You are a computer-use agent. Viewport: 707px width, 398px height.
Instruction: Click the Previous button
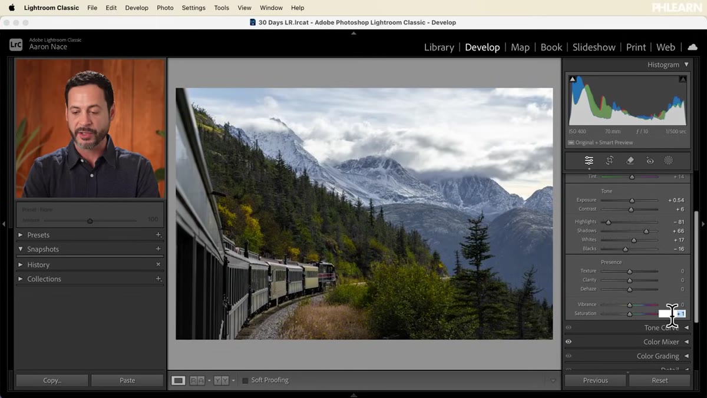pos(595,380)
